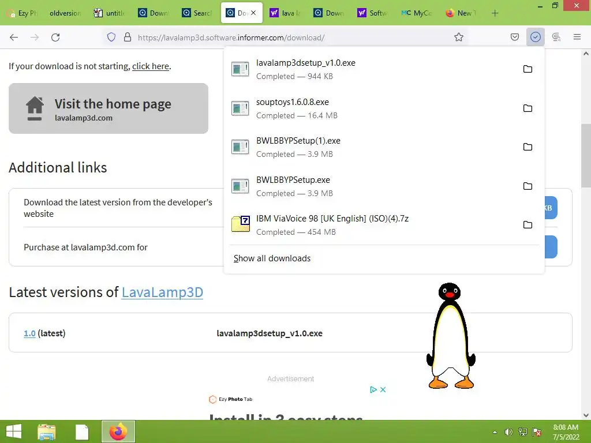Click the 1.0 version link
This screenshot has height=443, width=591.
(30, 333)
